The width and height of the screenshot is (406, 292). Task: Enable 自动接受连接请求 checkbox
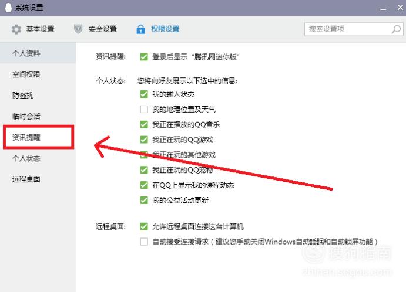[144, 242]
